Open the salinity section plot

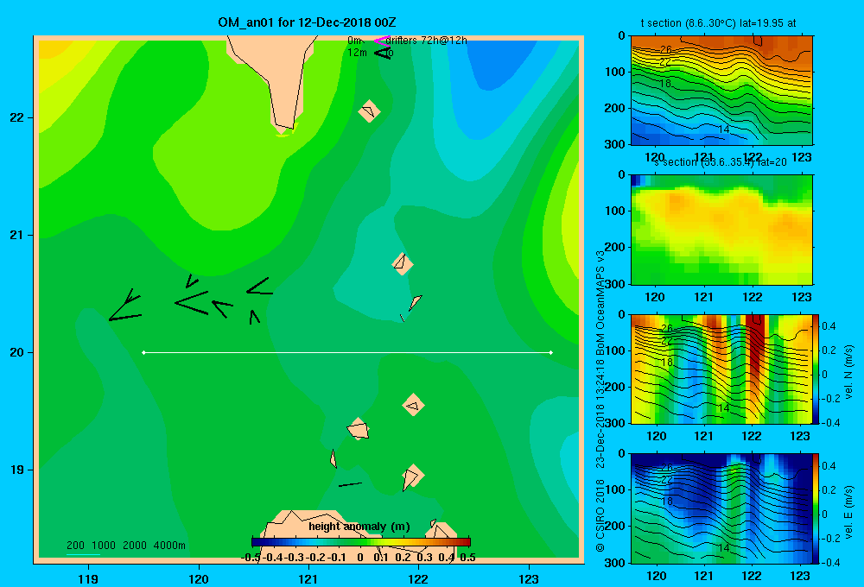[721, 230]
